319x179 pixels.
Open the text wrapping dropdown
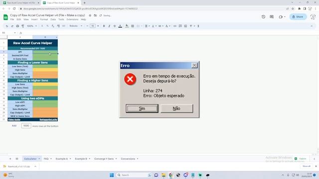[x=160, y=26]
